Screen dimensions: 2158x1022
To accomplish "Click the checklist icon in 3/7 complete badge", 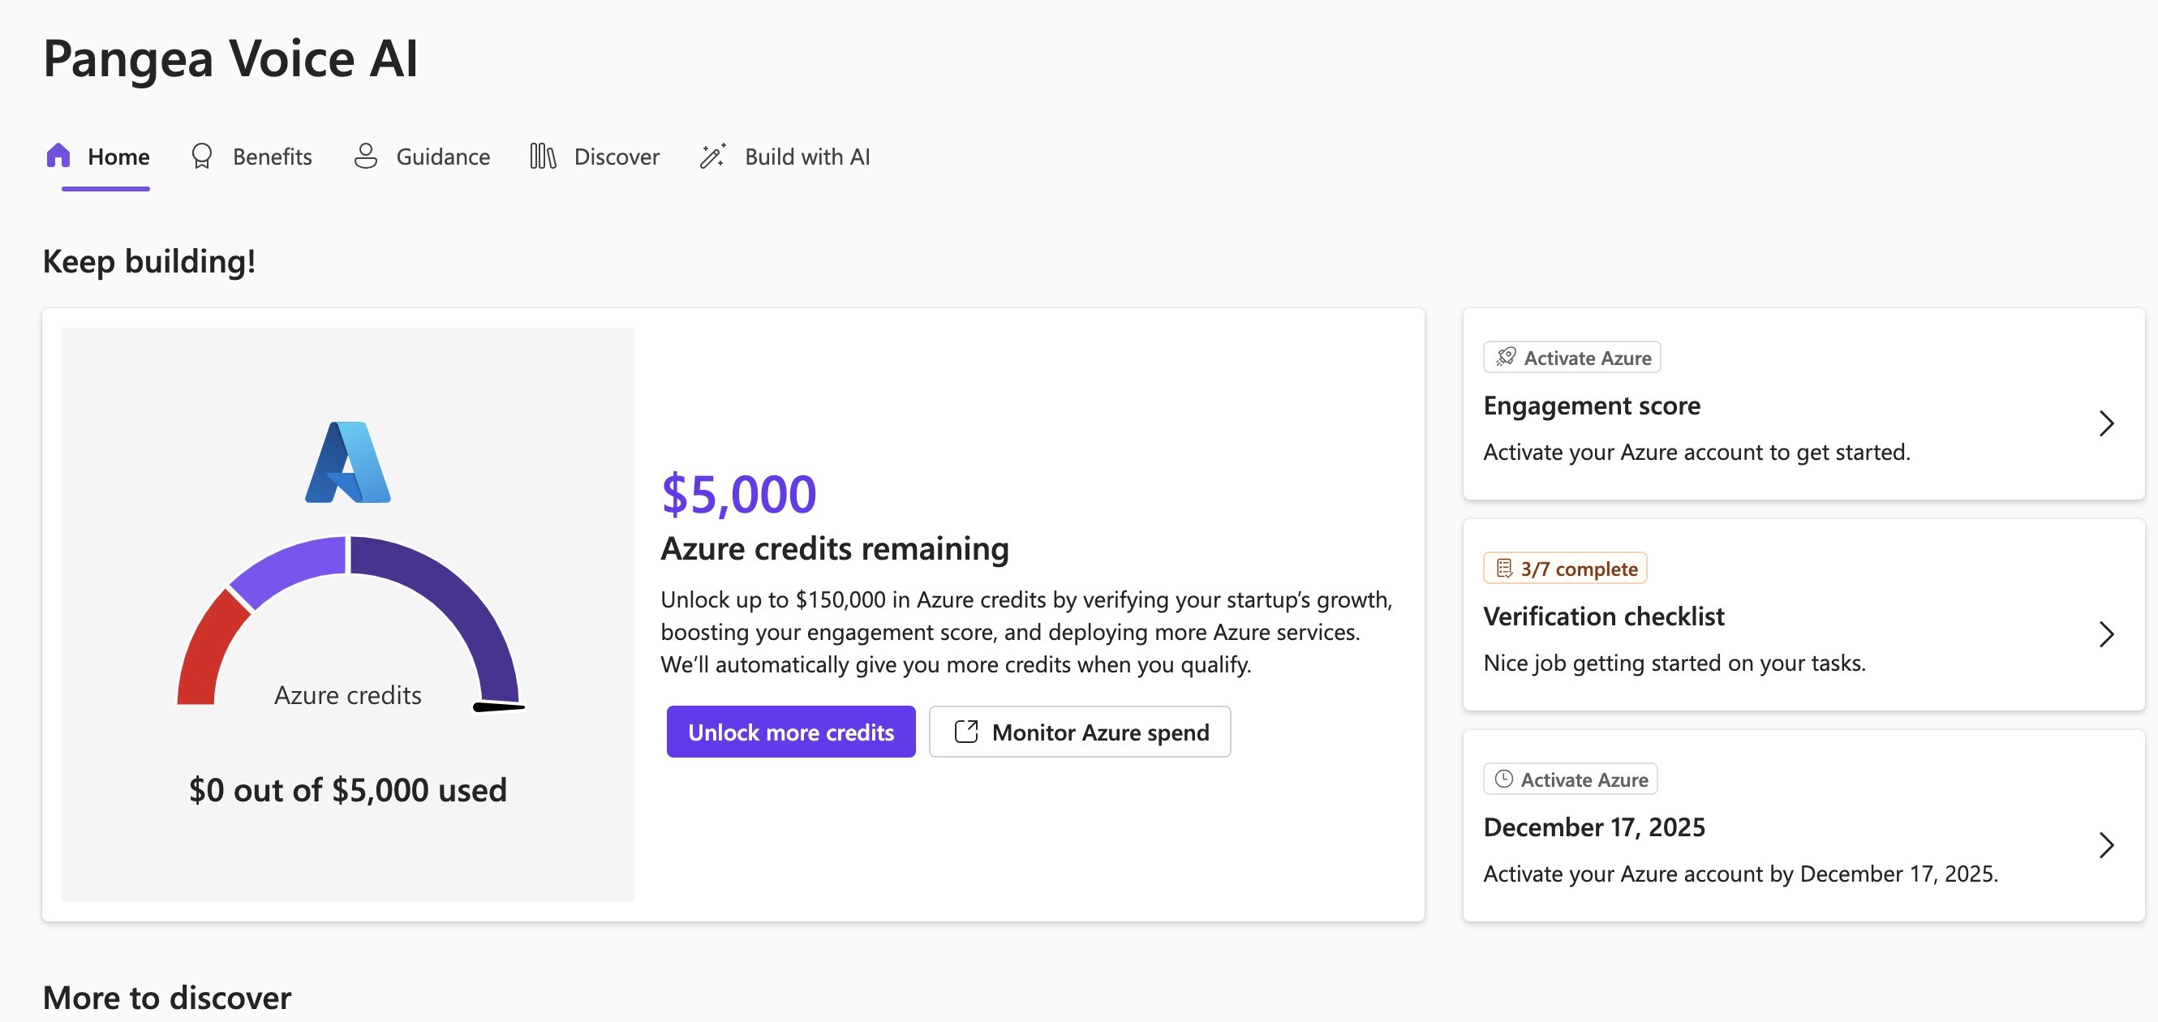I will tap(1504, 569).
